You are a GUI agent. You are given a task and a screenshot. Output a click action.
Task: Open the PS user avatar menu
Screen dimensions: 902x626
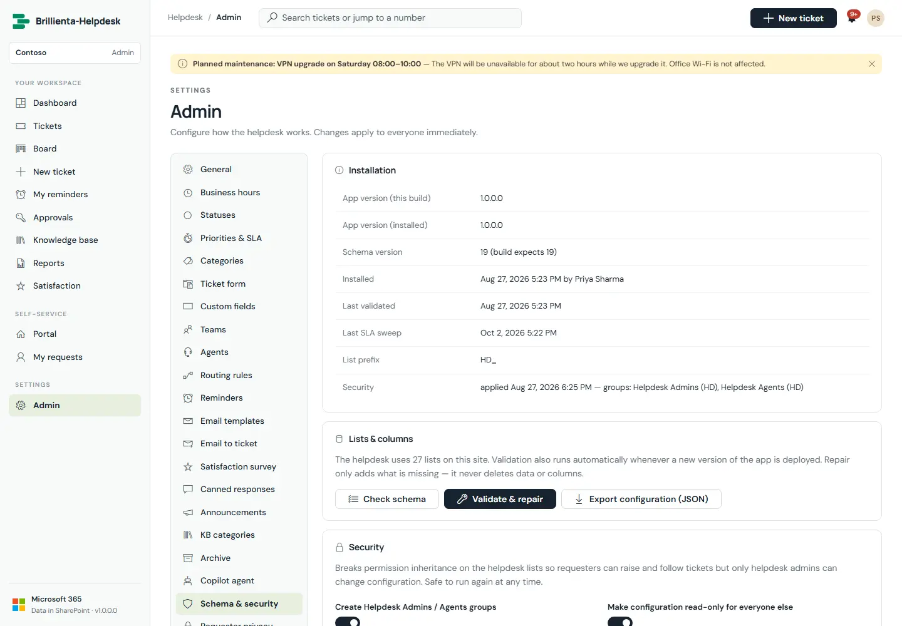coord(876,18)
